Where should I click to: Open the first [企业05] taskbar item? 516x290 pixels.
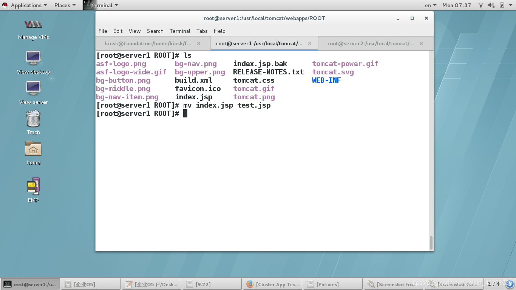(90, 284)
